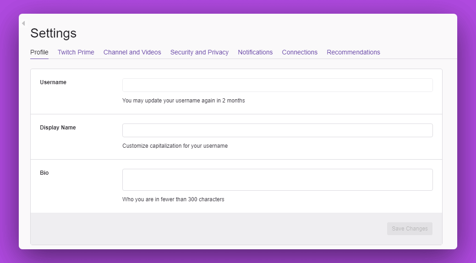Viewport: 476px width, 263px height.
Task: Open the Recommendations tab
Action: click(353, 52)
